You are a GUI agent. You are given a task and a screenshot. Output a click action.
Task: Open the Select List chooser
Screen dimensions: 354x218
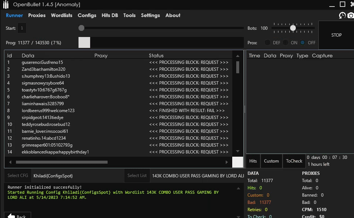tap(137, 176)
